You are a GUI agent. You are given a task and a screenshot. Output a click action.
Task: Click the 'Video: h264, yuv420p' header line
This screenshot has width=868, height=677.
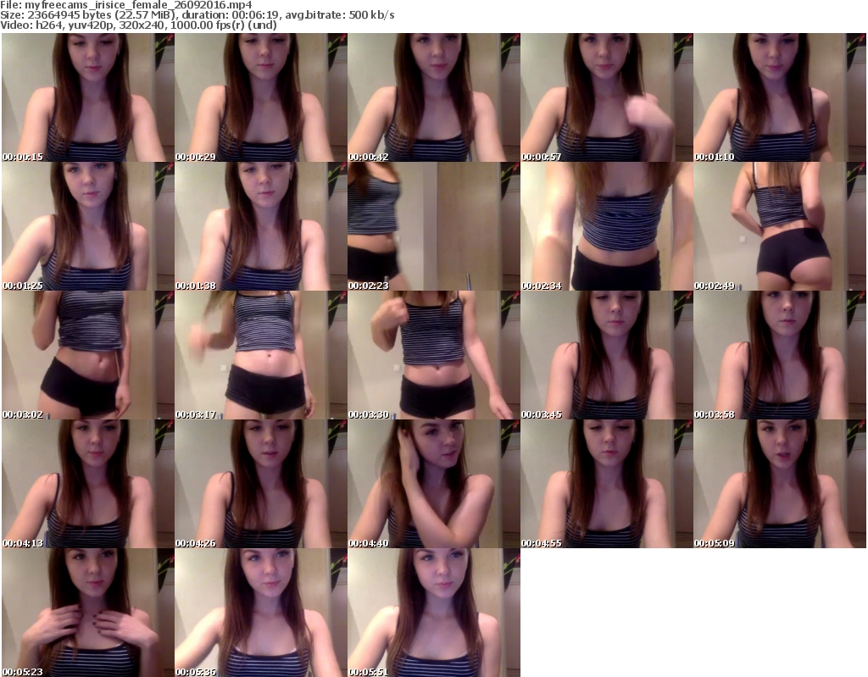tap(138, 25)
